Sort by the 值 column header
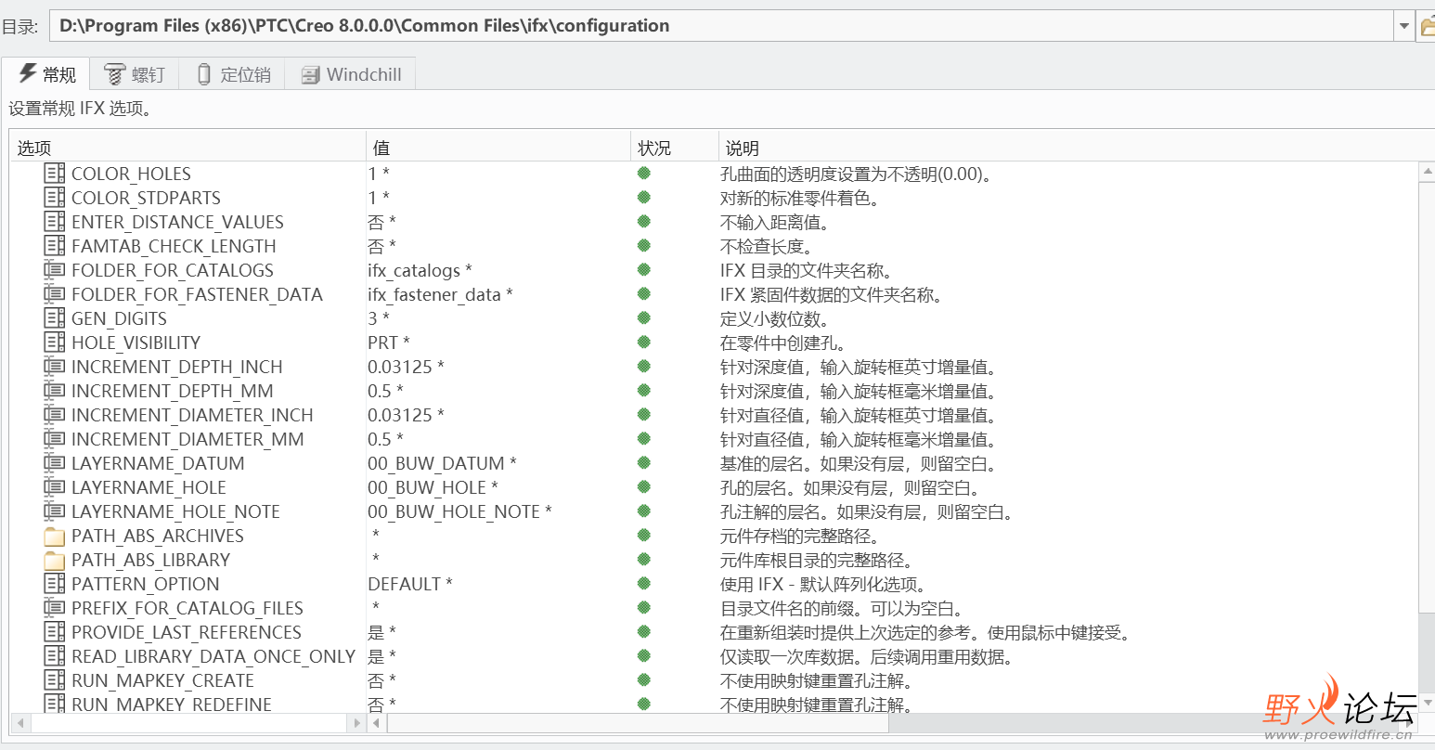The height and width of the screenshot is (750, 1435). tap(498, 148)
